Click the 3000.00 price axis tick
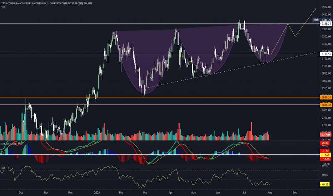This screenshot has height=196, width=333. point(326,81)
